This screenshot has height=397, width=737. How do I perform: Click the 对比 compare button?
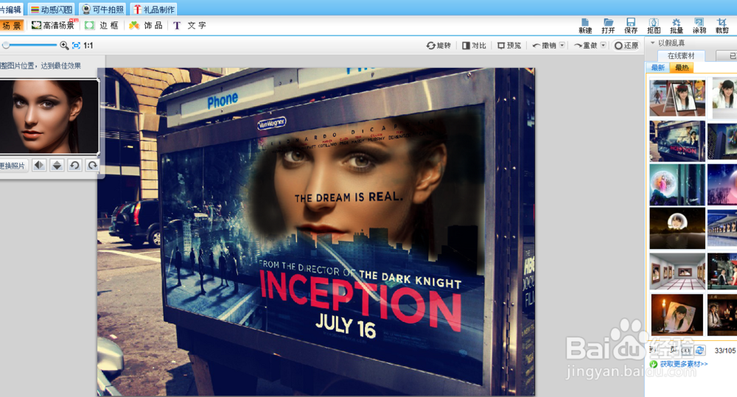474,46
